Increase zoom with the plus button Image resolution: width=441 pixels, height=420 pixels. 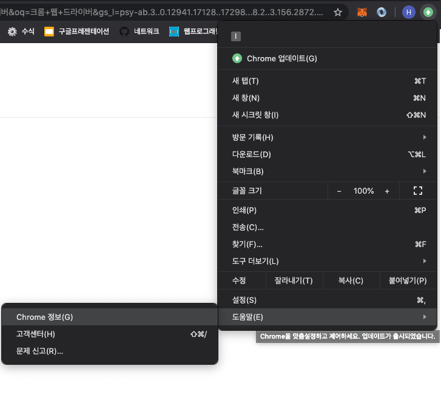point(387,191)
